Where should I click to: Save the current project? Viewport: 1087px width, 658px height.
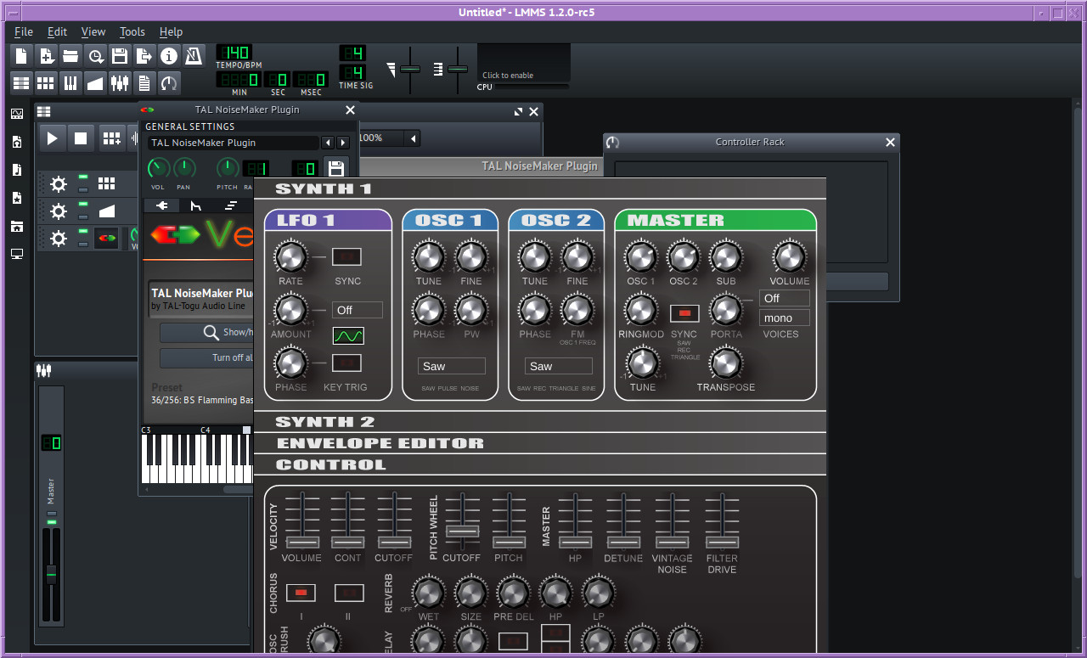120,54
